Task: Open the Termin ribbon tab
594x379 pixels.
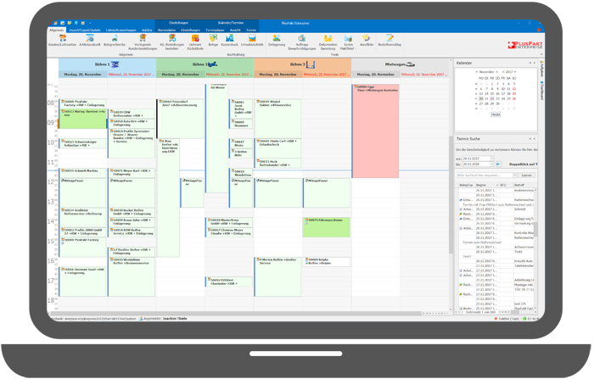Action: [x=251, y=30]
